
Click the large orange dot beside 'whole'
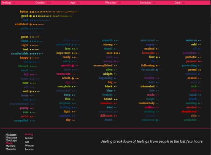(x=73, y=78)
